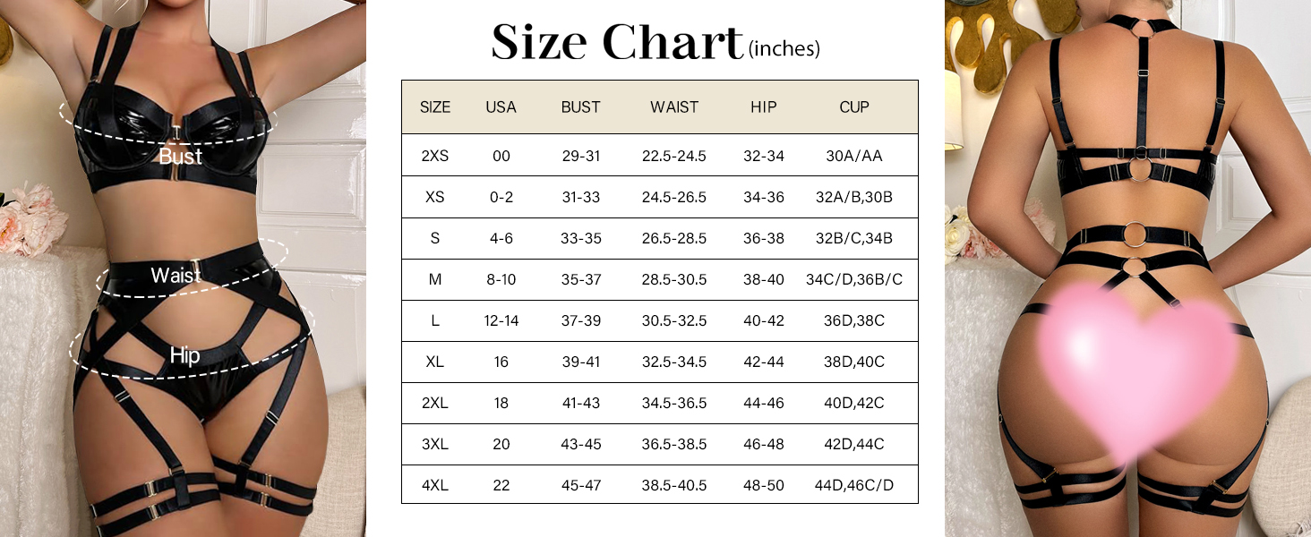This screenshot has height=537, width=1311.
Task: Click the 8-10 USA size cell
Action: pyautogui.click(x=501, y=279)
